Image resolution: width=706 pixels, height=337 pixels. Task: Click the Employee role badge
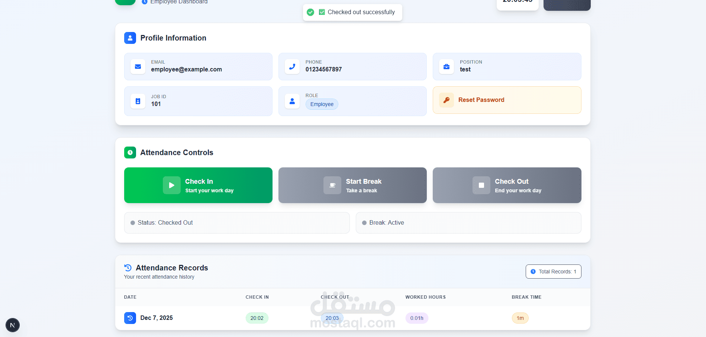point(322,104)
